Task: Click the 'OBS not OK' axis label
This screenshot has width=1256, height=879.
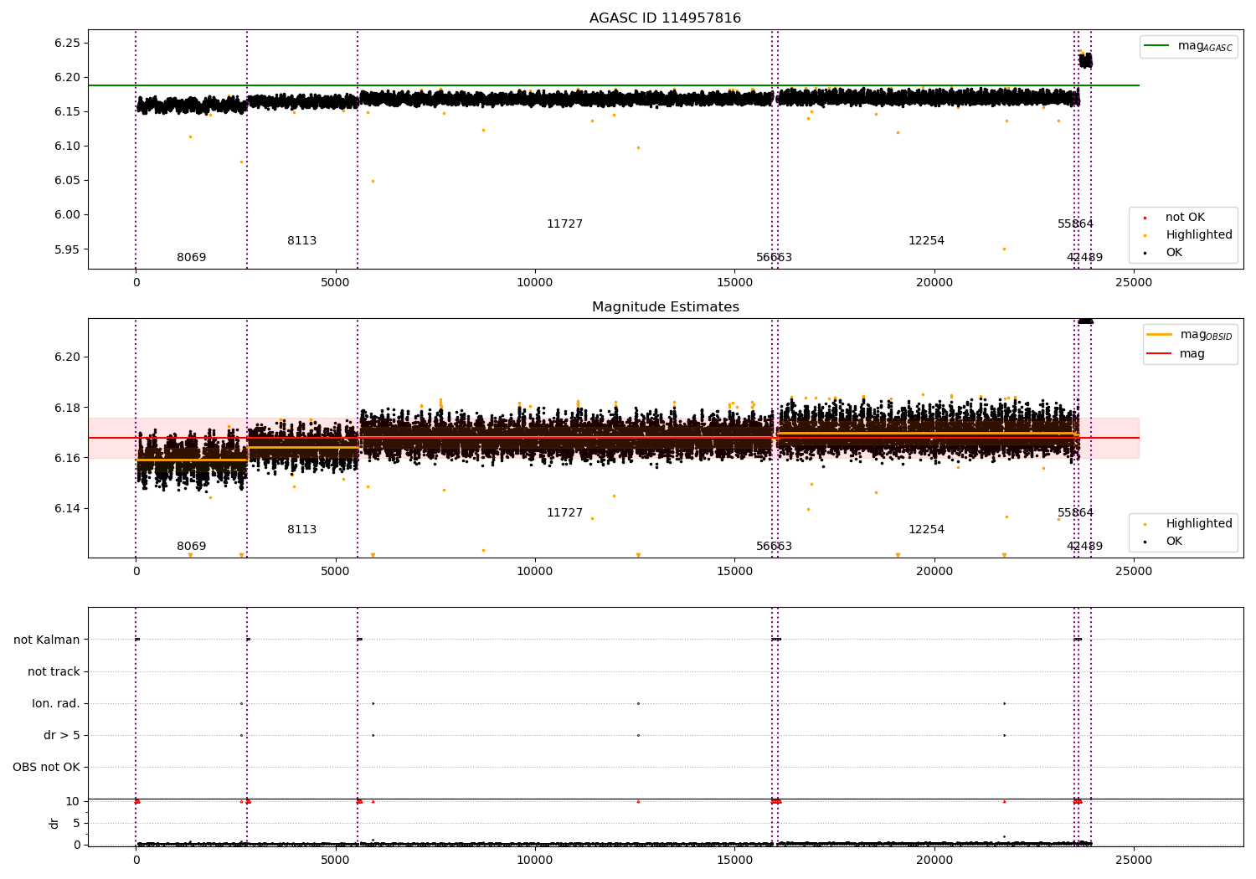Action: (46, 767)
